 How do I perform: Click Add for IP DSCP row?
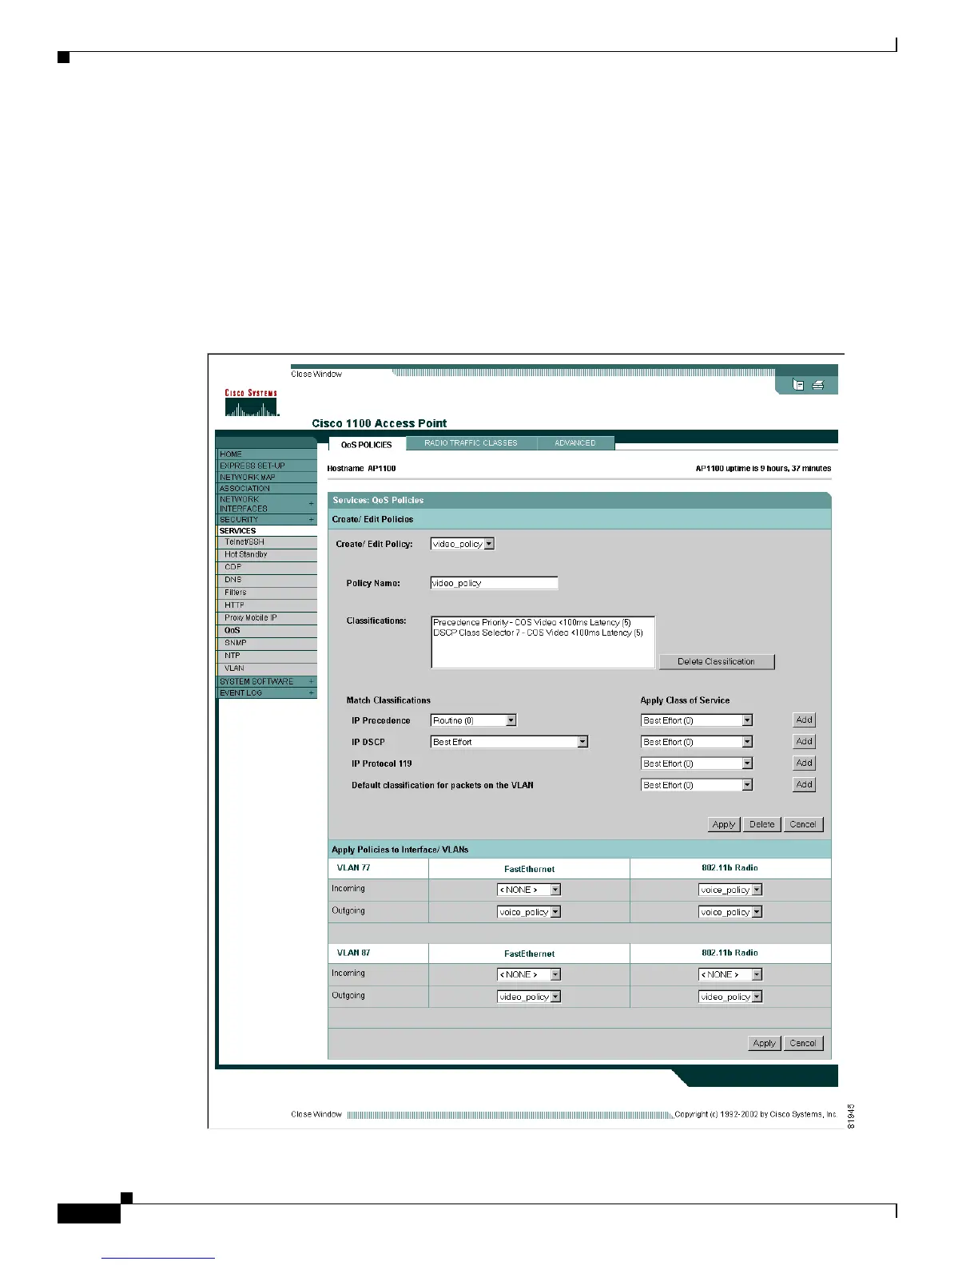coord(804,741)
